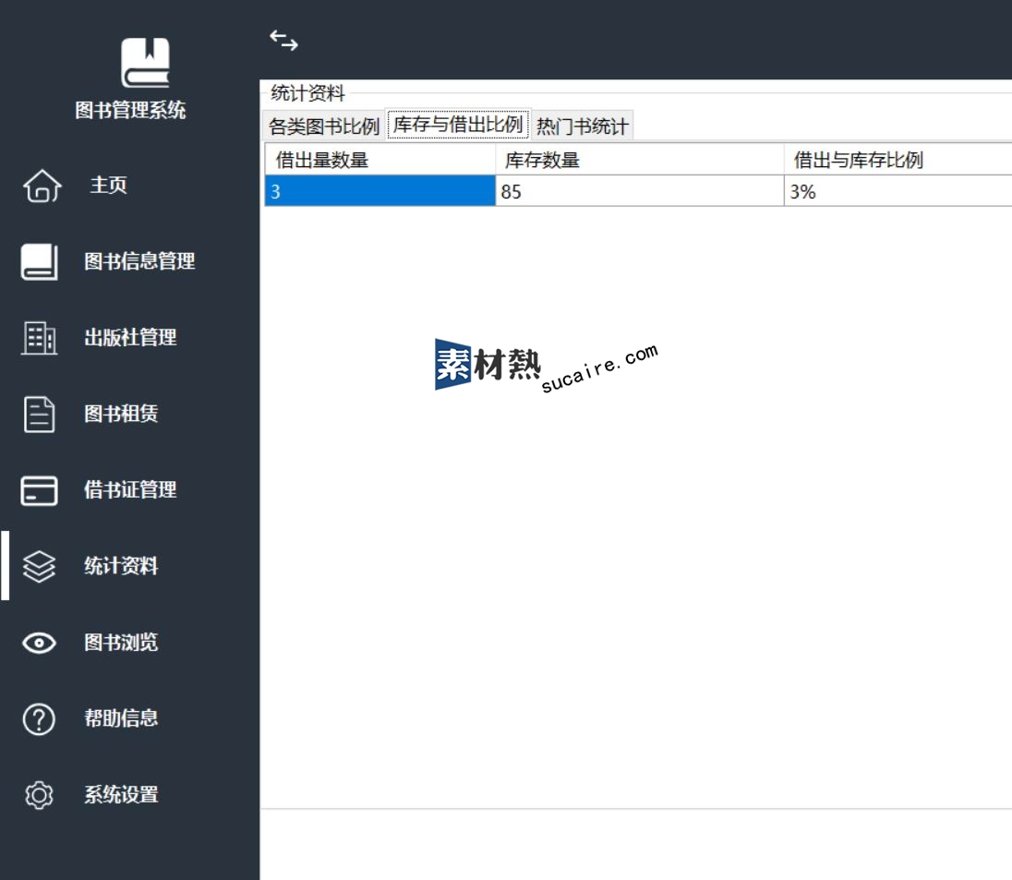
Task: Click the building icon for 出版社管理
Action: pos(40,338)
